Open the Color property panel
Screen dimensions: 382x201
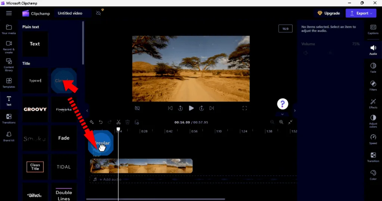373,175
